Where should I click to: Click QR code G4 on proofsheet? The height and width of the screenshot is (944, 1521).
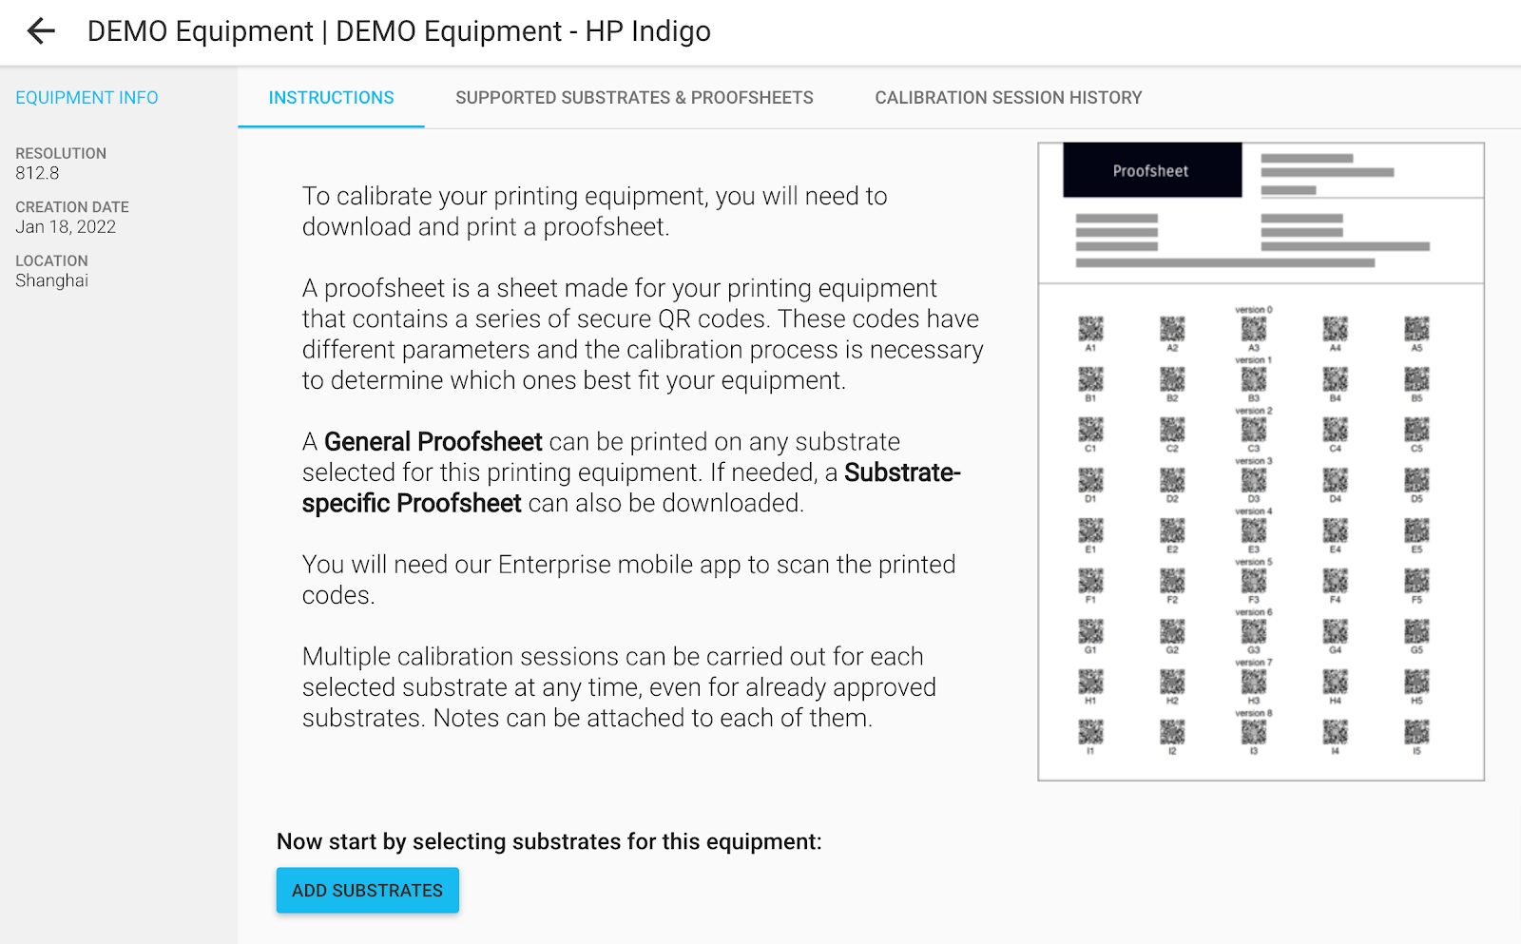coord(1336,631)
